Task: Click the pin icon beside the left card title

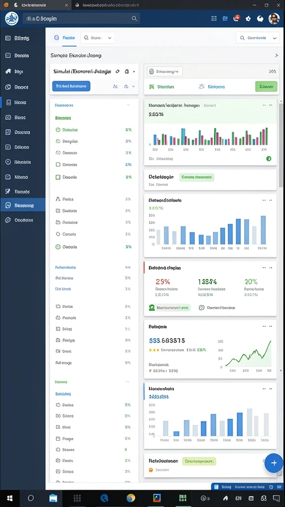Action: (x=117, y=71)
